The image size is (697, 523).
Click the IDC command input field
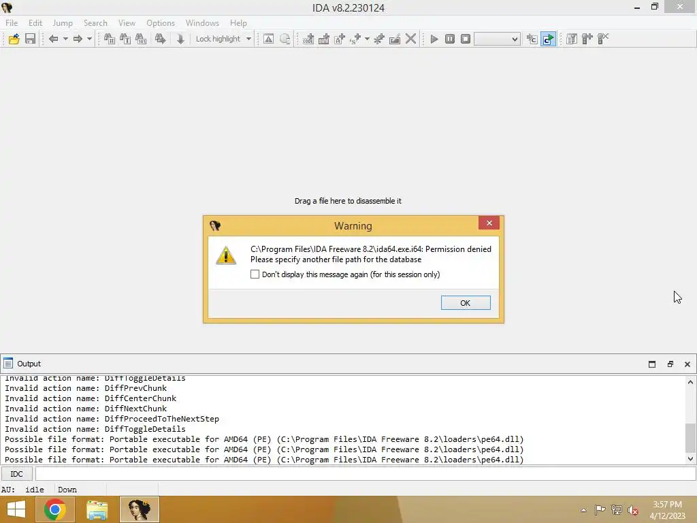pos(366,474)
